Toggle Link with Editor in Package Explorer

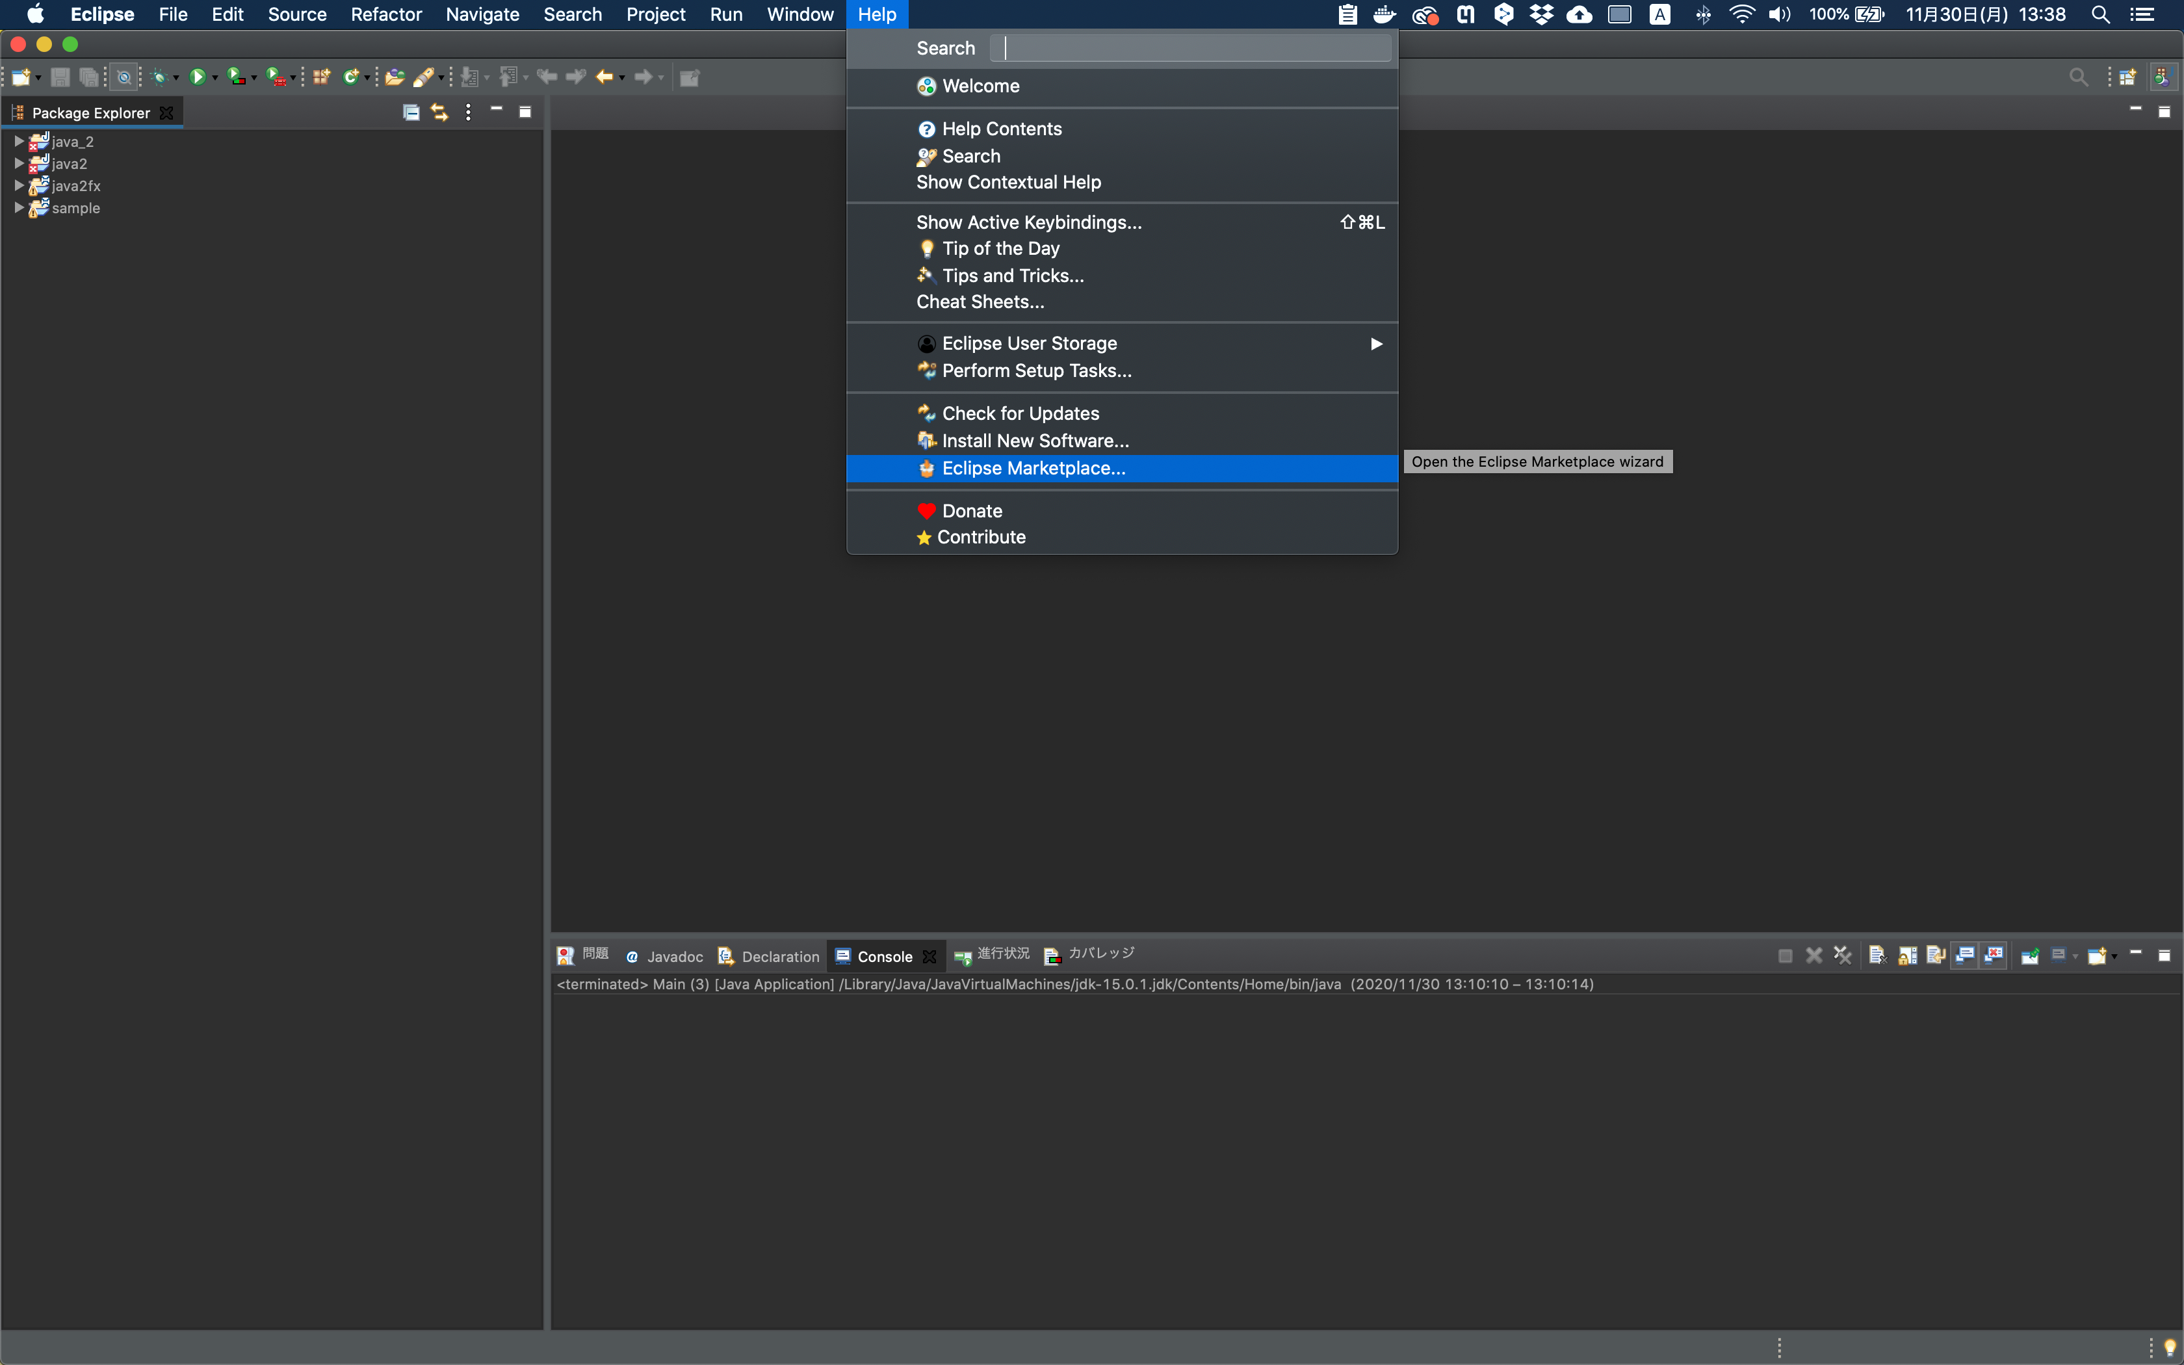coord(439,113)
